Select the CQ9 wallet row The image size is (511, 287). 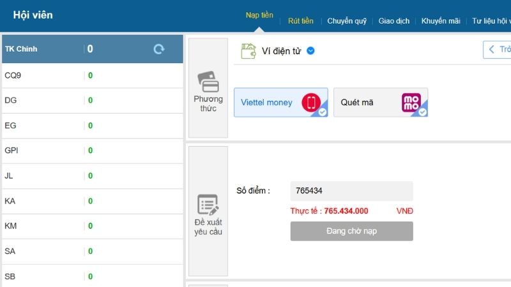[93, 75]
